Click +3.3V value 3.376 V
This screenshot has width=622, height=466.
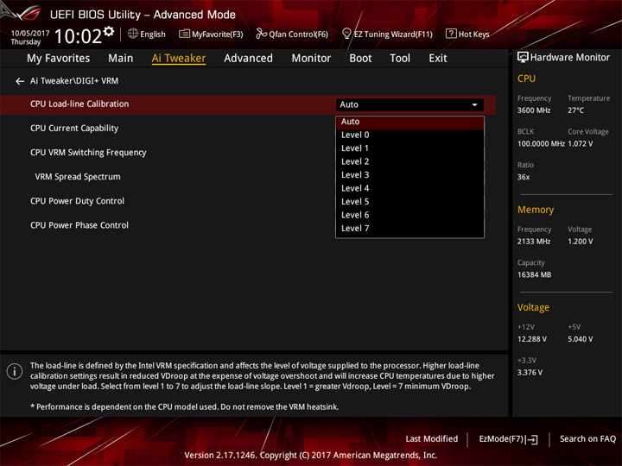point(530,373)
